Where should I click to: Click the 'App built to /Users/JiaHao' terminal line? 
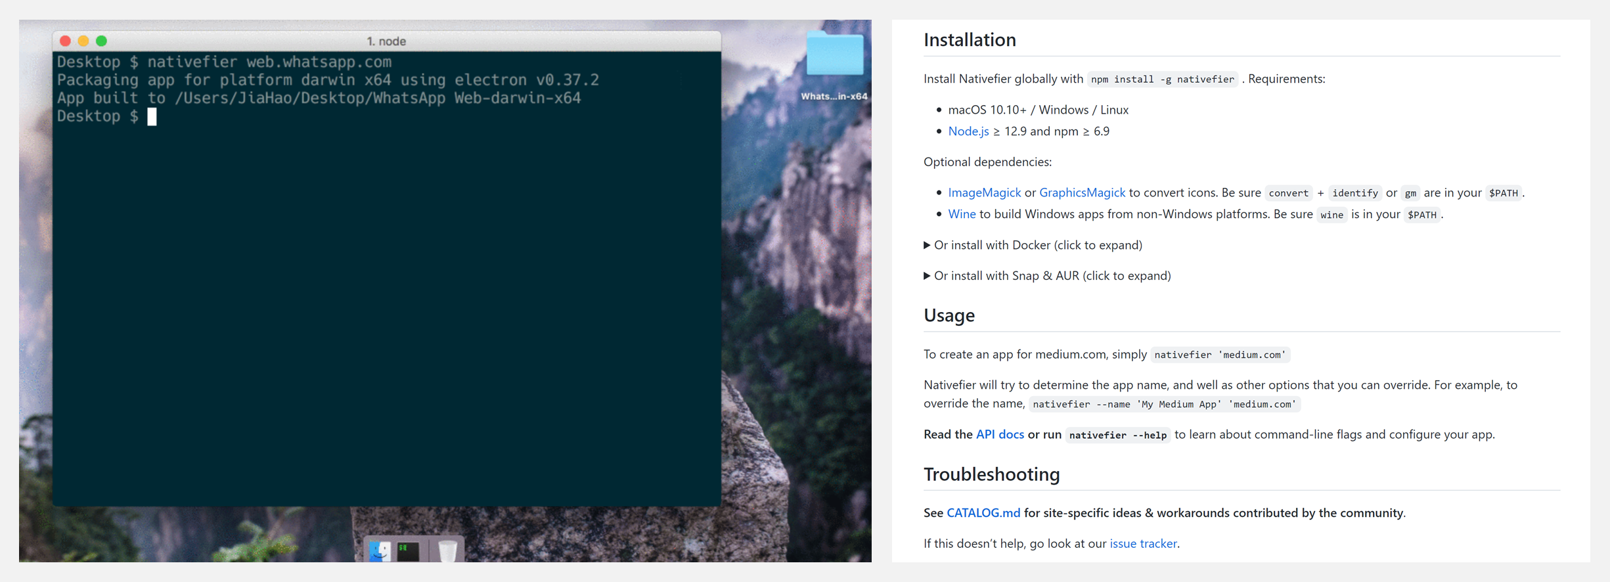point(319,99)
